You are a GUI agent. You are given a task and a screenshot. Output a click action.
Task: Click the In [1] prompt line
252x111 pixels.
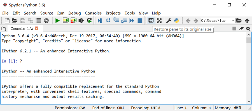click(11, 61)
